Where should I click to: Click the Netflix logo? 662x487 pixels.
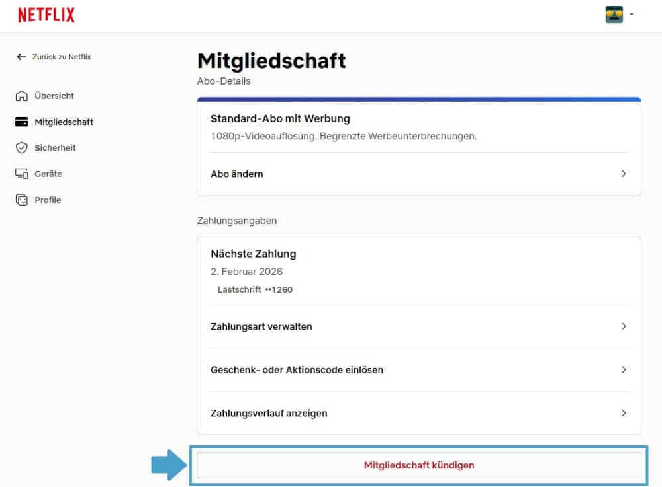[46, 15]
